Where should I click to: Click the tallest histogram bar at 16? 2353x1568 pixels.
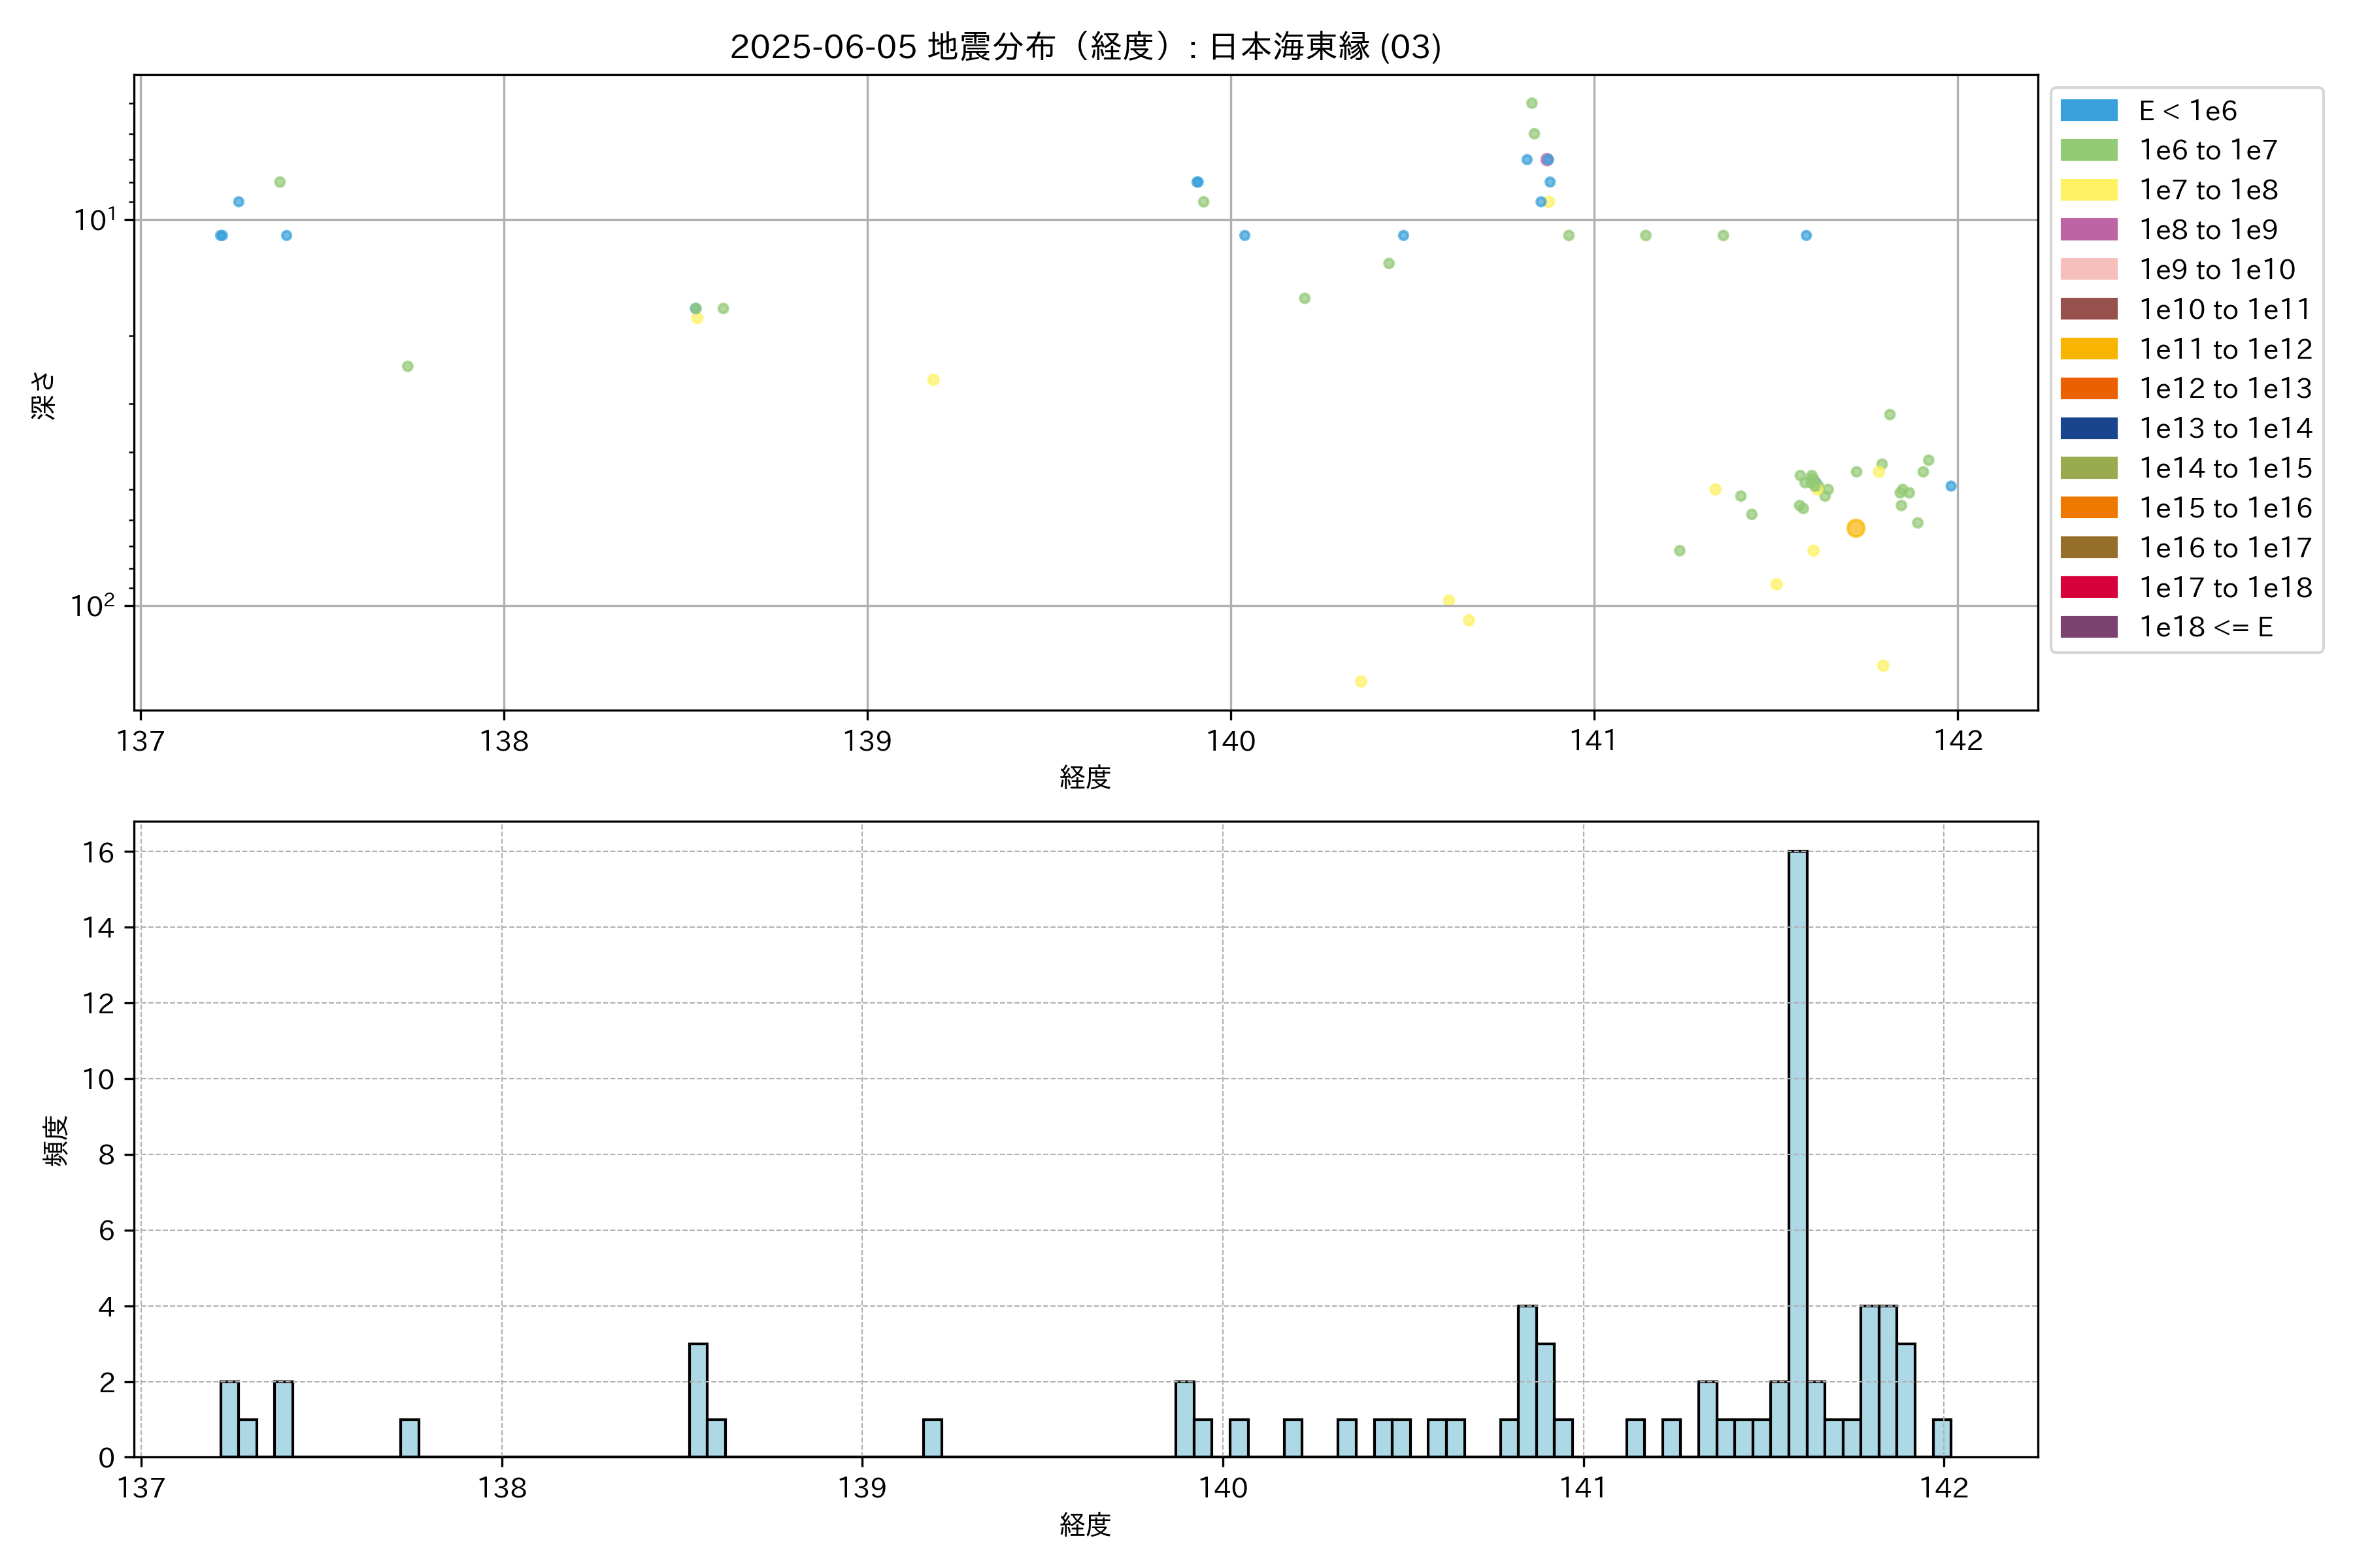click(1798, 1150)
